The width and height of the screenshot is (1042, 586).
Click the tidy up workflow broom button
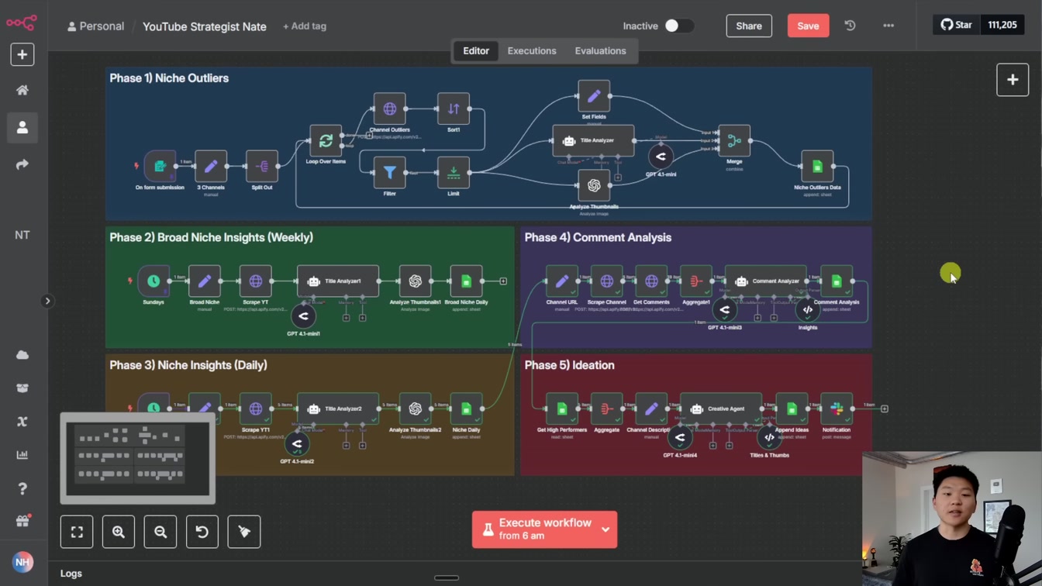[x=244, y=532]
